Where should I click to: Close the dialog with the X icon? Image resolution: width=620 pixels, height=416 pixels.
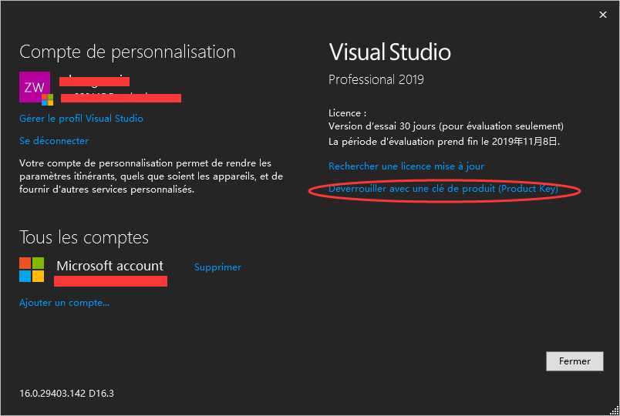(x=602, y=15)
